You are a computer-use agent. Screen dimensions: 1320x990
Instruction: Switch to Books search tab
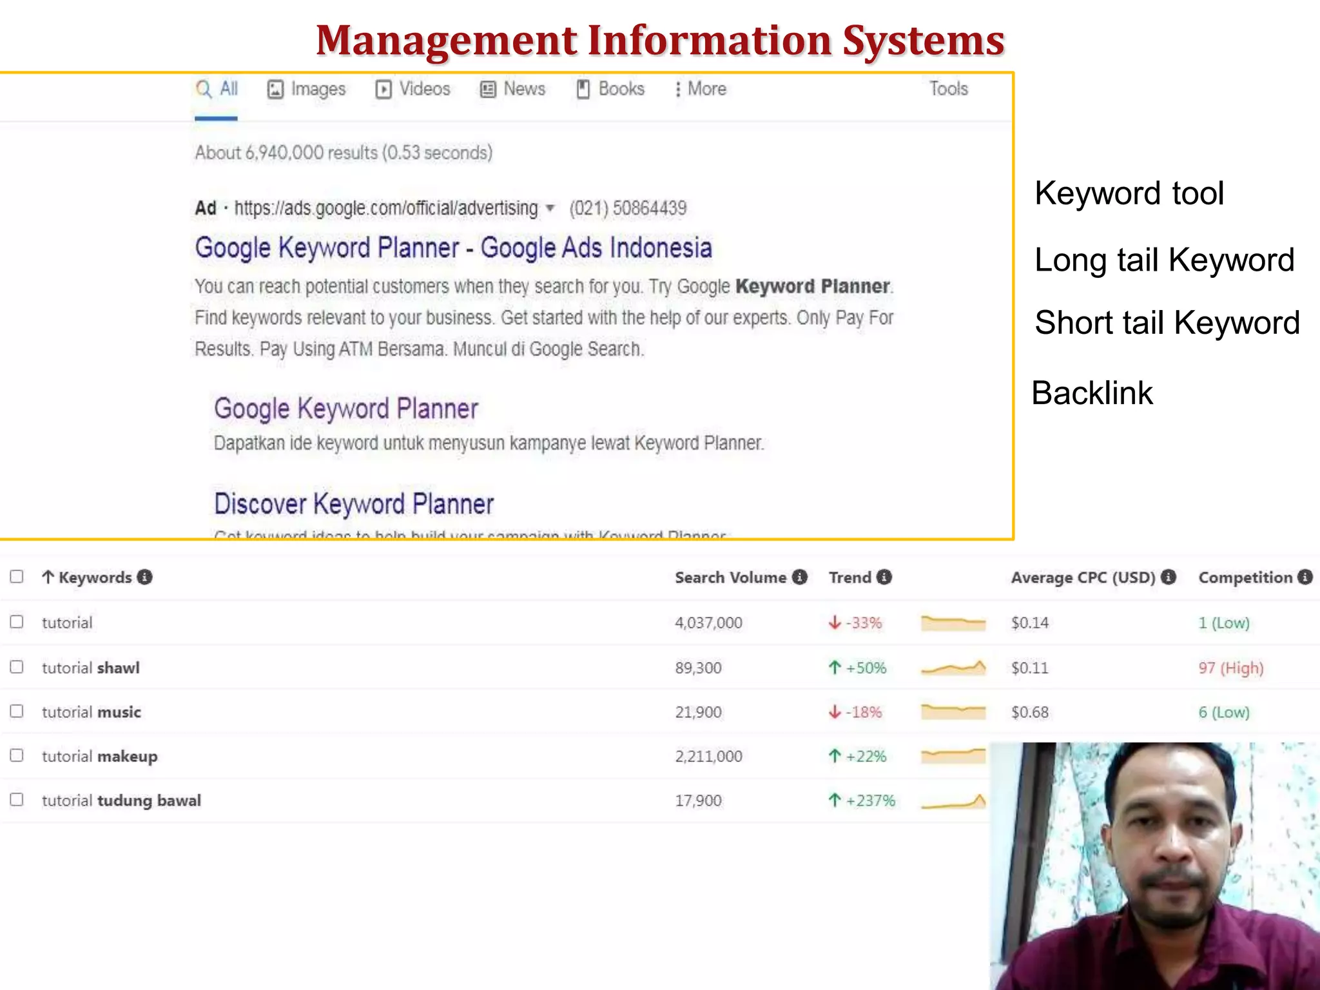pyautogui.click(x=610, y=89)
